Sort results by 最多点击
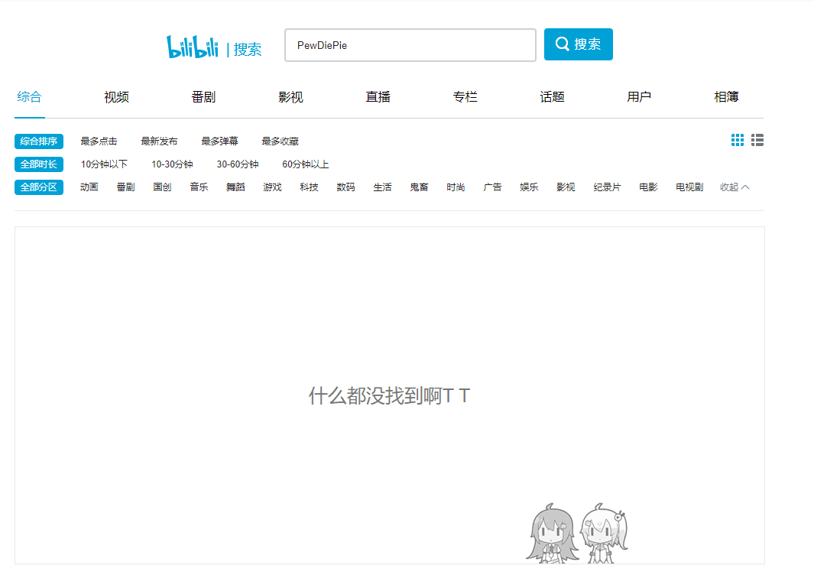The image size is (814, 572). coord(99,141)
